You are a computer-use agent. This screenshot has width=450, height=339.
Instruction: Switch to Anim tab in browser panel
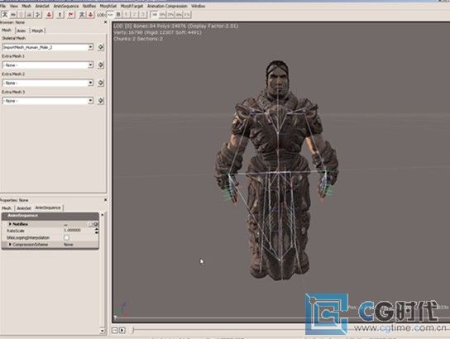[x=21, y=31]
